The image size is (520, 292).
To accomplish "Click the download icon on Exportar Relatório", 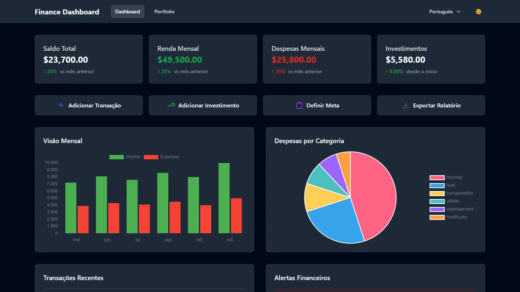I will click(x=406, y=105).
